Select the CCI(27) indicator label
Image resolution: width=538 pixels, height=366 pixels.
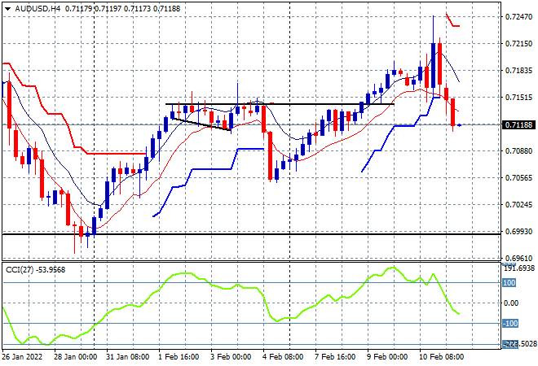point(20,270)
